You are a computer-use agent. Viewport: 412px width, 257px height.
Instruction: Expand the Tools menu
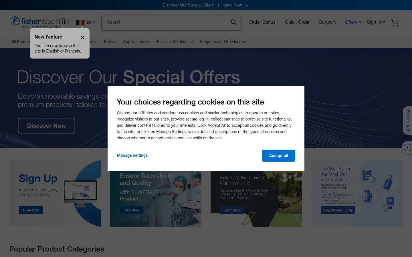point(110,42)
